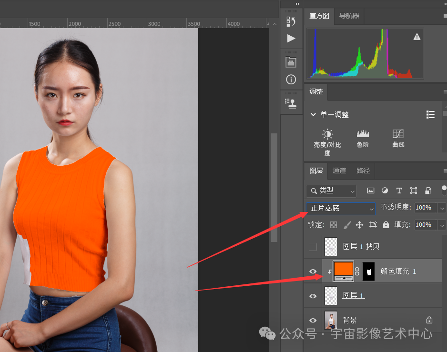
Task: Open the Clone Source stamp icon
Action: click(x=291, y=102)
